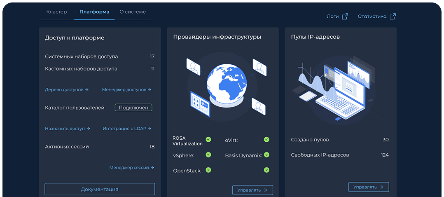The width and height of the screenshot is (444, 197).
Task: Open the Дерево доступов link
Action: 67,89
